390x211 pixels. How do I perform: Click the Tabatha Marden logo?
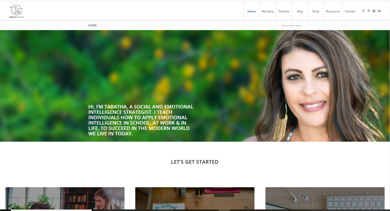click(x=16, y=11)
